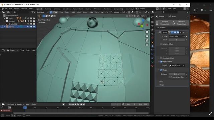214x120 pixels.
Task: Click the use preview range clock icon
Action: pos(123,104)
